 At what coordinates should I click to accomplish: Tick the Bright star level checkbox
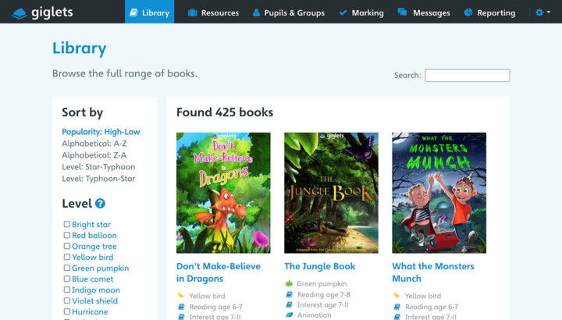click(66, 225)
